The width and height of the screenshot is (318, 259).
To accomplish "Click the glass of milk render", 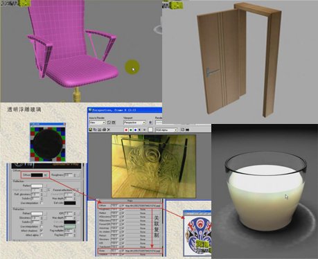I will [x=265, y=192].
